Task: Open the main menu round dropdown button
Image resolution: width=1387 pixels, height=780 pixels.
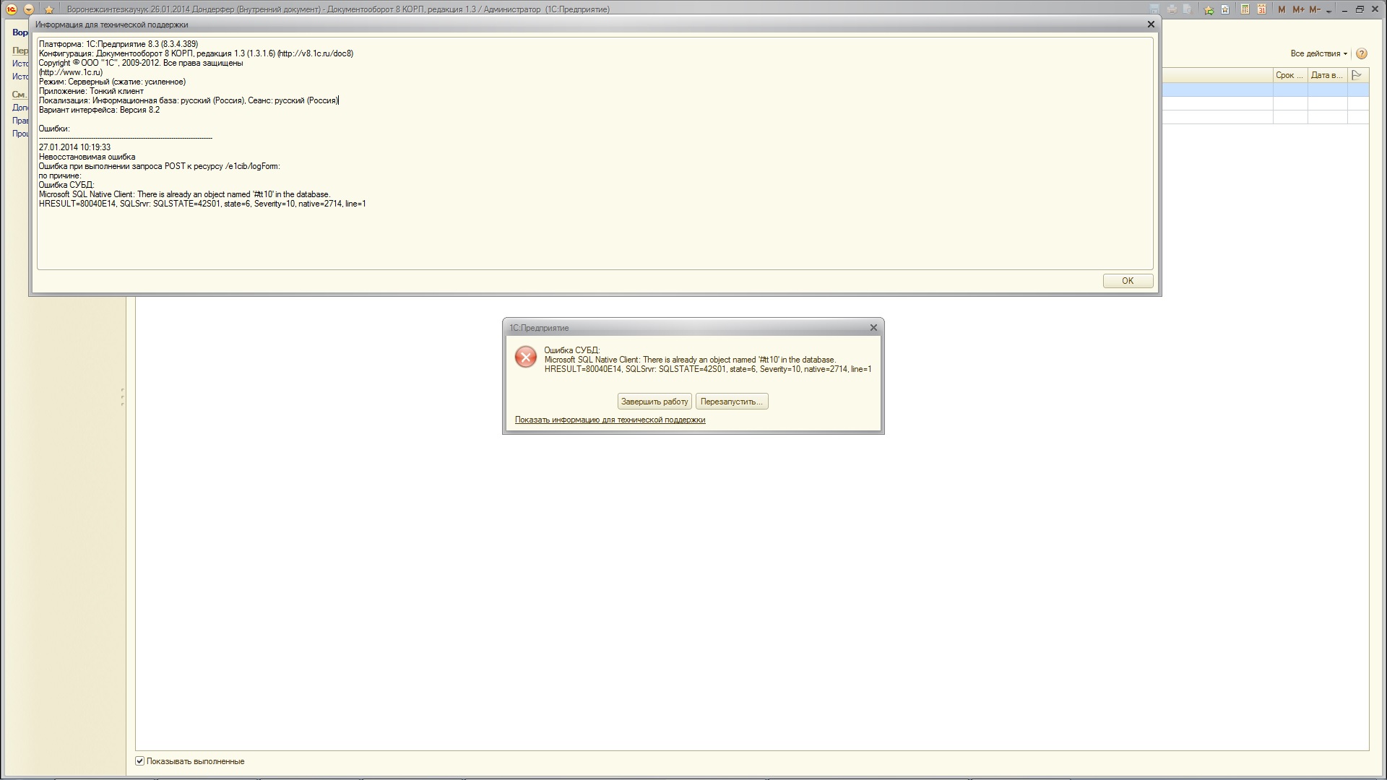Action: point(29,9)
